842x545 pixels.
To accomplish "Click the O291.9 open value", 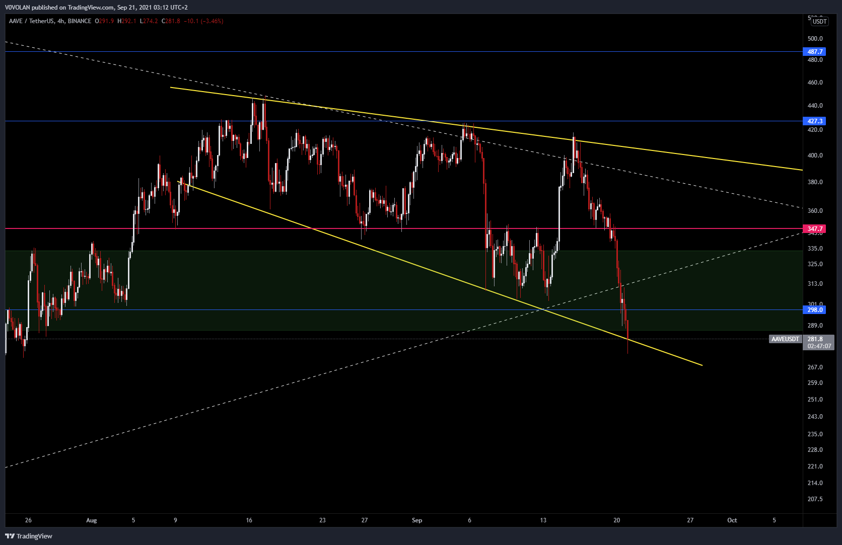I will pos(104,21).
